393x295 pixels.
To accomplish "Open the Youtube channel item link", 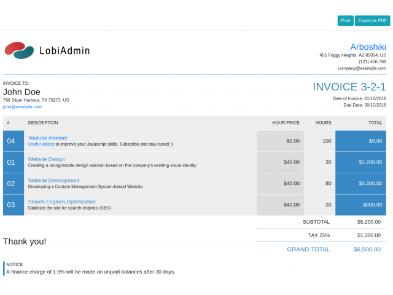I will click(x=47, y=138).
